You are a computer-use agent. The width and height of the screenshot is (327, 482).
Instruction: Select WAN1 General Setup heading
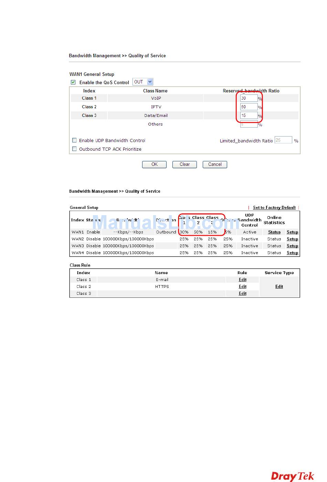coord(92,74)
